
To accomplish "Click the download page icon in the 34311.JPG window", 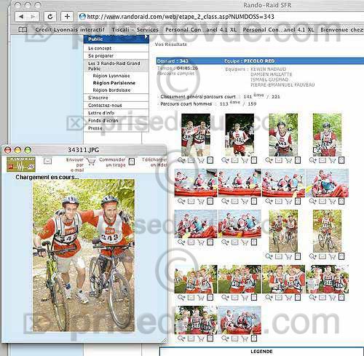I will 132,162.
